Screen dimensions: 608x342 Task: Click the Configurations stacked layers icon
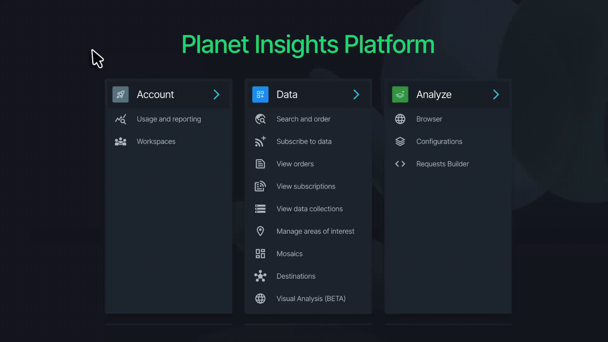pyautogui.click(x=400, y=142)
